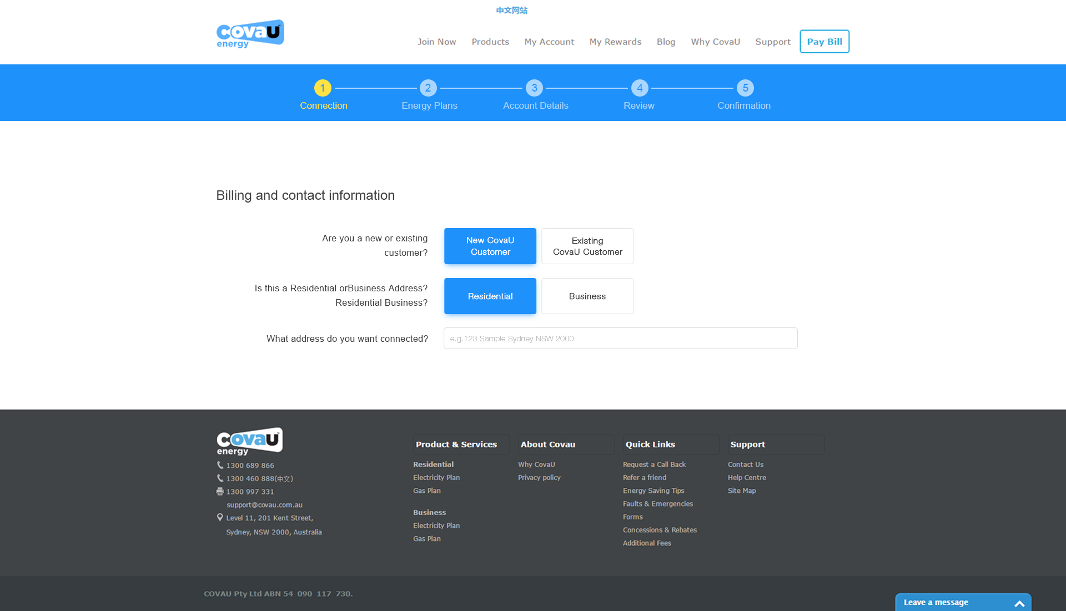Open My Rewards in navigation
Image resolution: width=1066 pixels, height=611 pixels.
[x=615, y=42]
